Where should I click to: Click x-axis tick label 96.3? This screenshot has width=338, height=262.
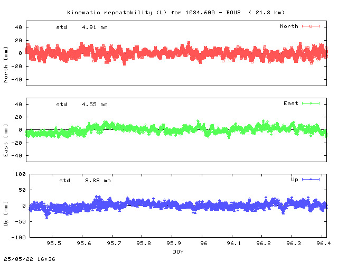point(294,243)
